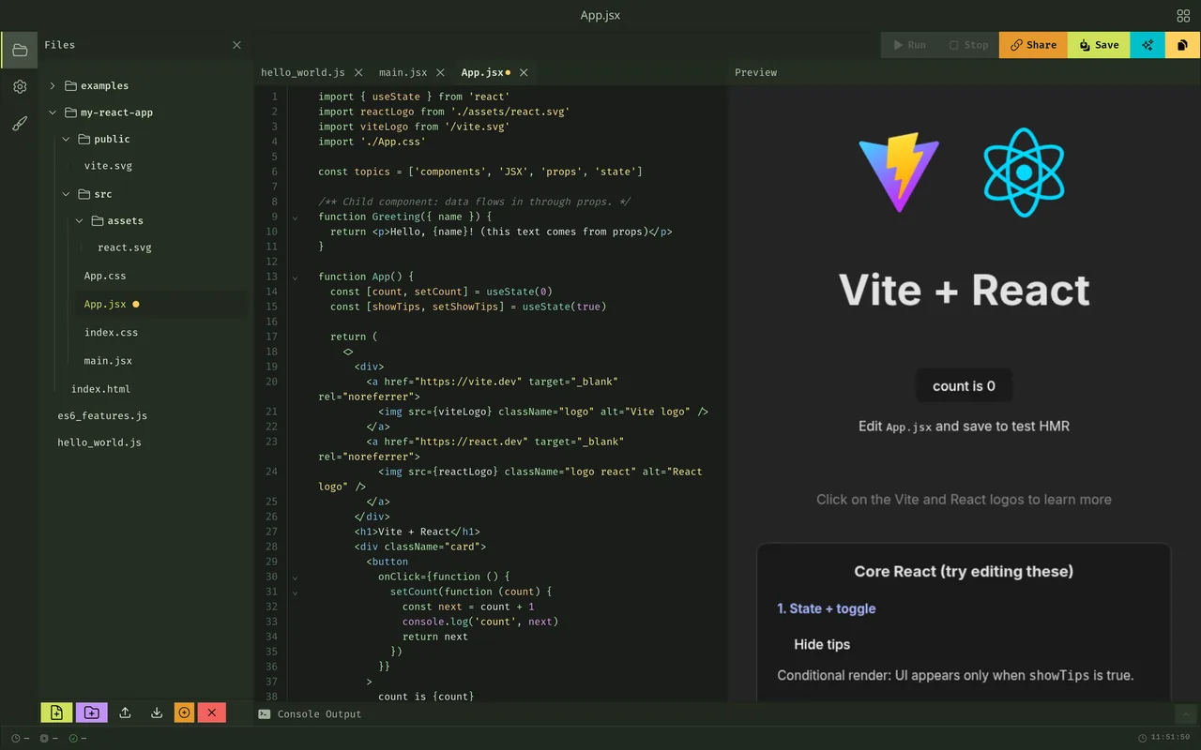Image resolution: width=1201 pixels, height=750 pixels.
Task: Click the React logo in the preview
Action: (1024, 172)
